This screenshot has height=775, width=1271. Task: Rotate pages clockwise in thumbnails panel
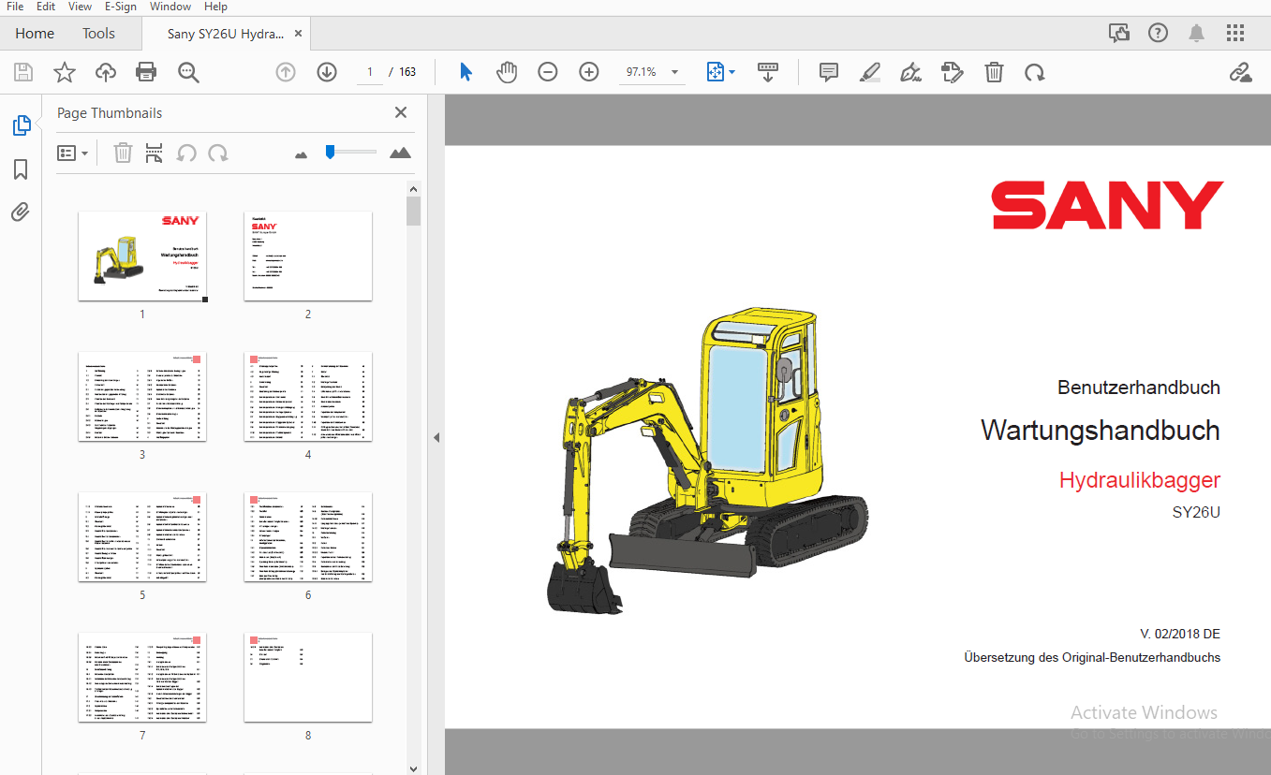(x=218, y=153)
